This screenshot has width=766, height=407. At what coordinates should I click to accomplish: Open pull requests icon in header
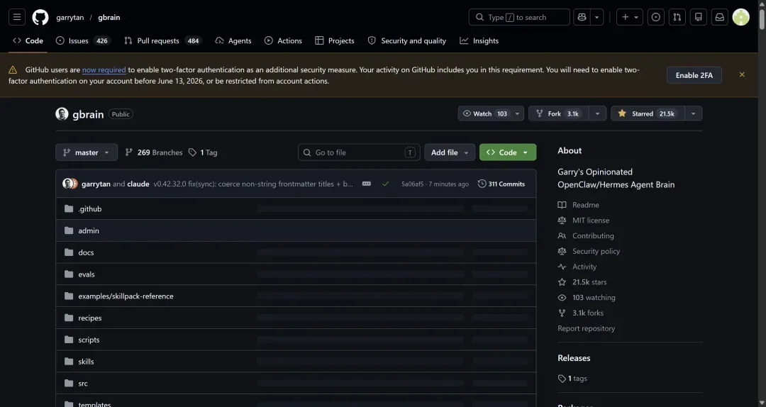(677, 17)
